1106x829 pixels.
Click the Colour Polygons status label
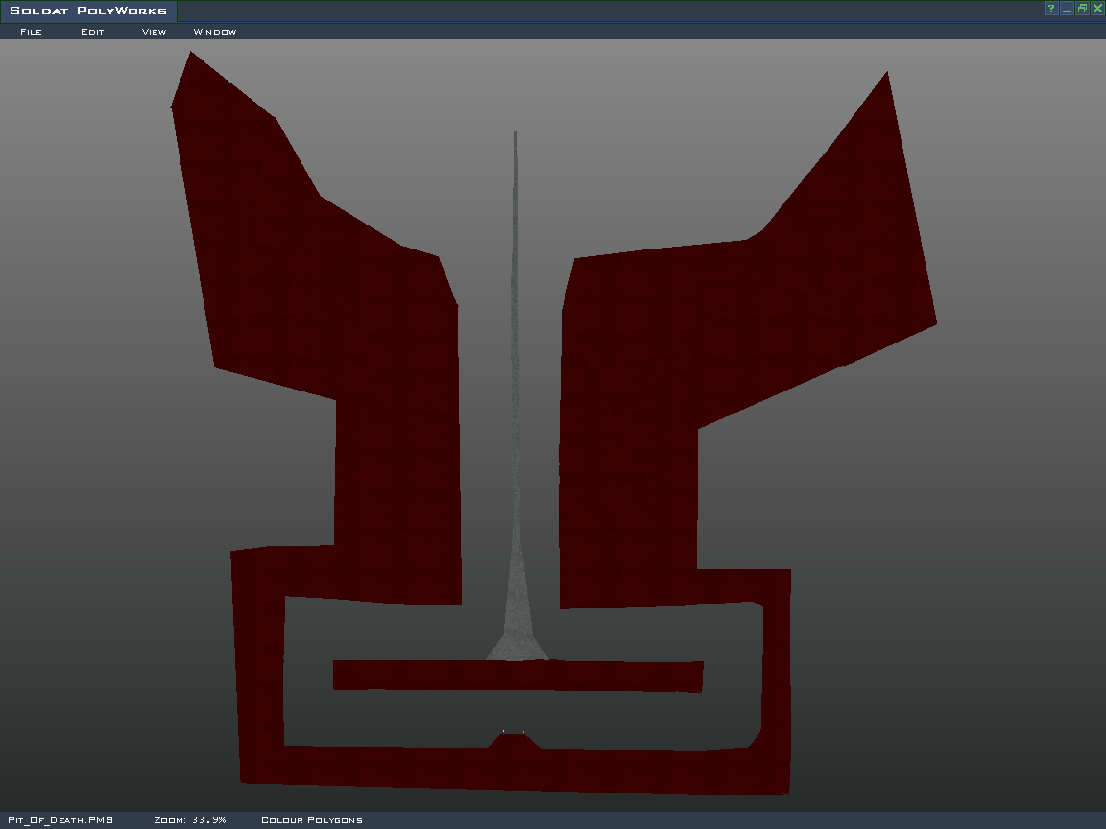(312, 820)
